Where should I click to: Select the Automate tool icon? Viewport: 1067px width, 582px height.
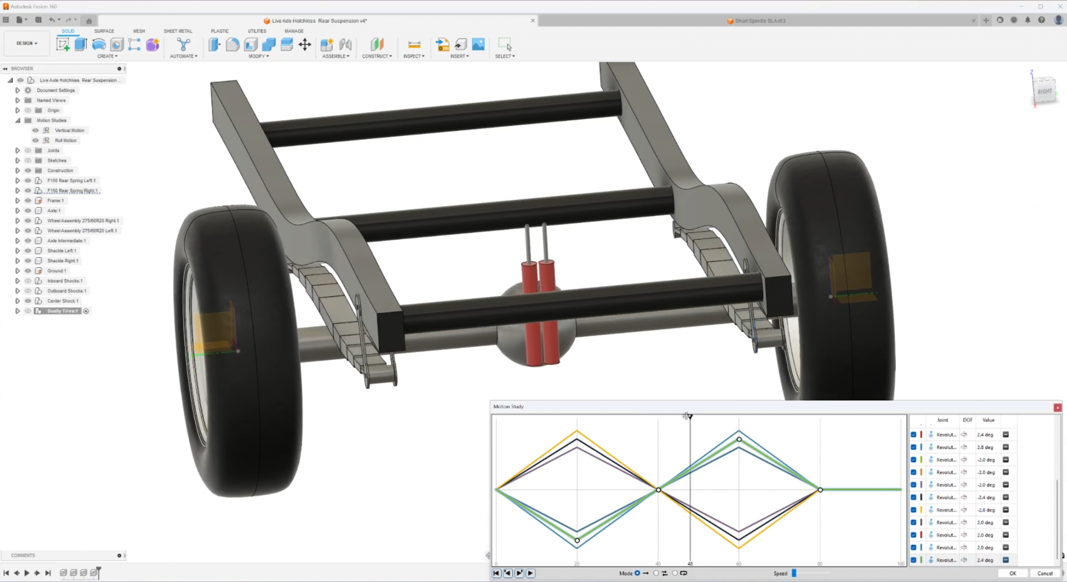tap(183, 44)
